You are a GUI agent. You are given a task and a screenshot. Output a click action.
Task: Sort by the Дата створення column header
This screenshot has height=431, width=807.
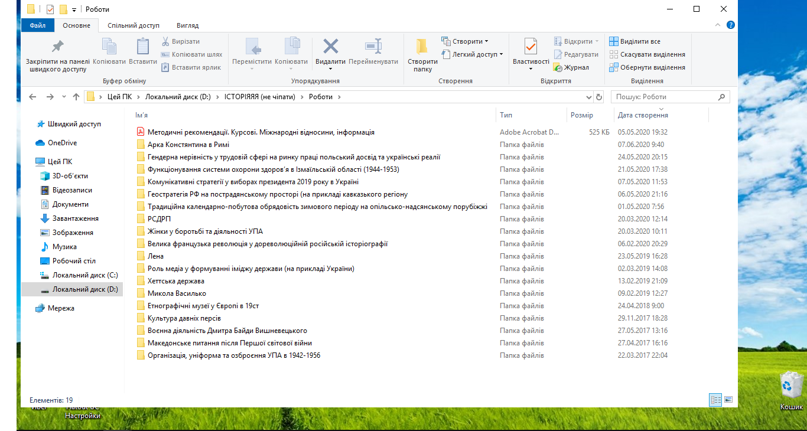pyautogui.click(x=643, y=115)
